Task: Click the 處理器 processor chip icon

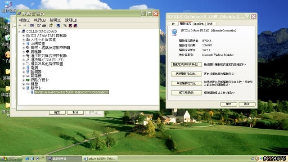Action: (x=28, y=52)
